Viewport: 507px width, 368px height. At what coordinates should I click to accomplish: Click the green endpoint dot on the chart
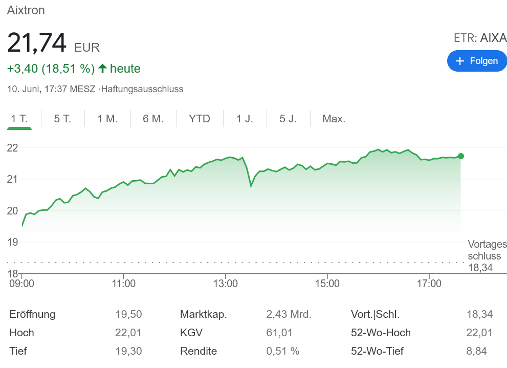pos(461,156)
